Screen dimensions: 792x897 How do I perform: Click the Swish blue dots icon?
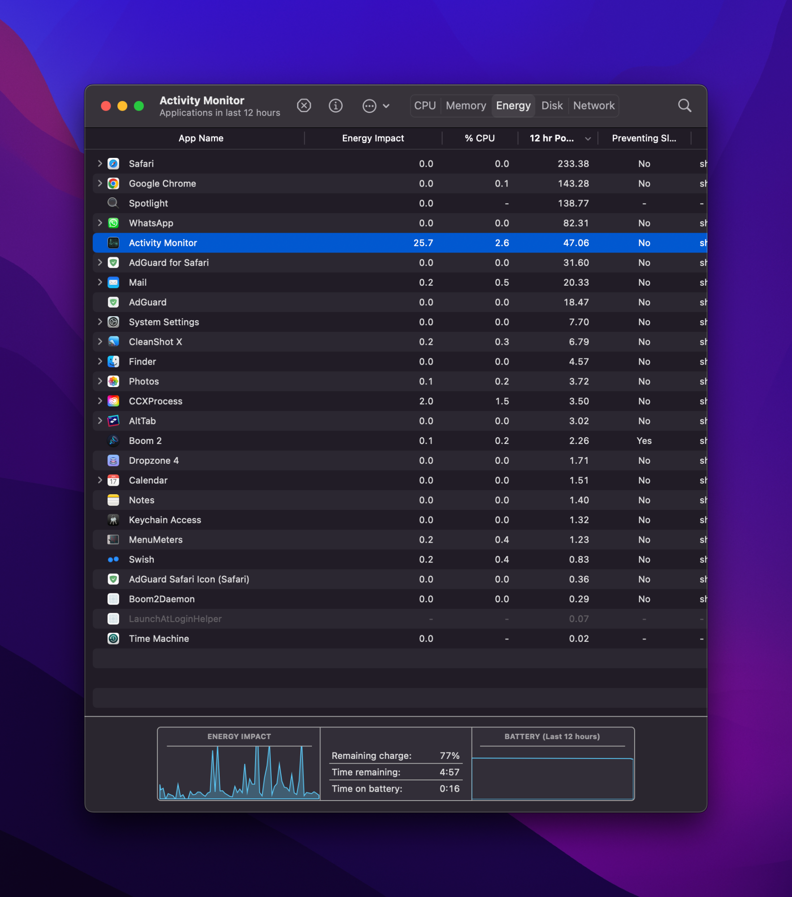(x=113, y=559)
